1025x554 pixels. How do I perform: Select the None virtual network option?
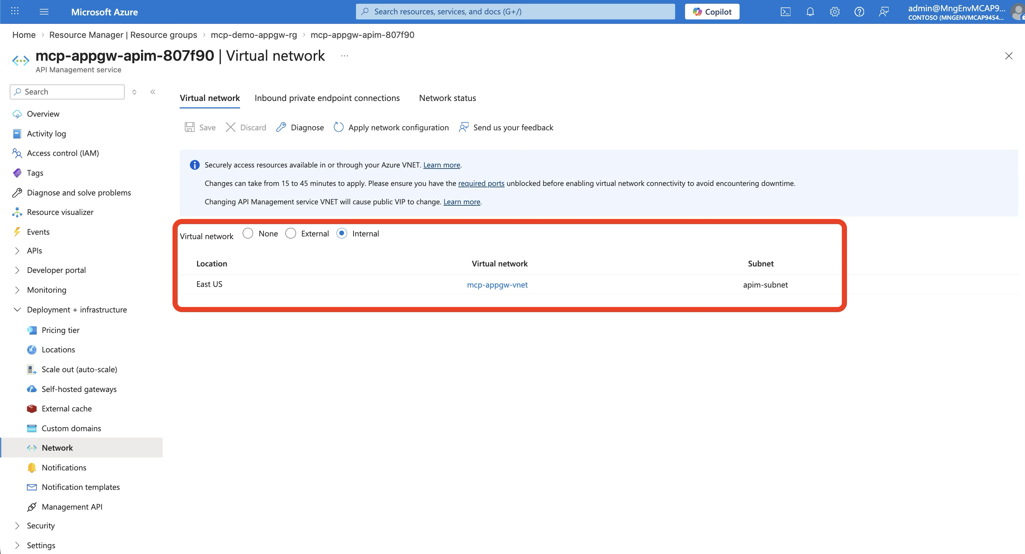click(x=248, y=234)
